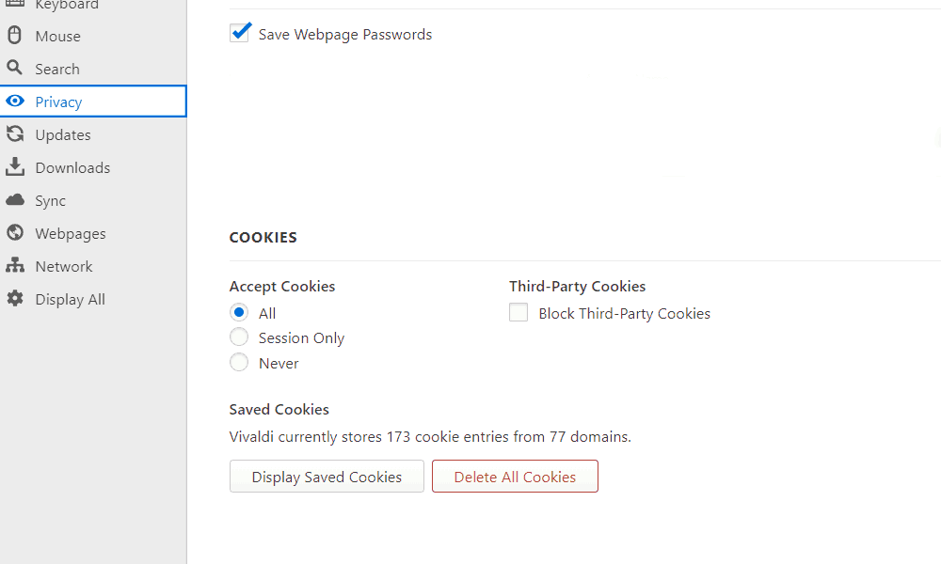Choose Never for Accept Cookies

coord(238,361)
